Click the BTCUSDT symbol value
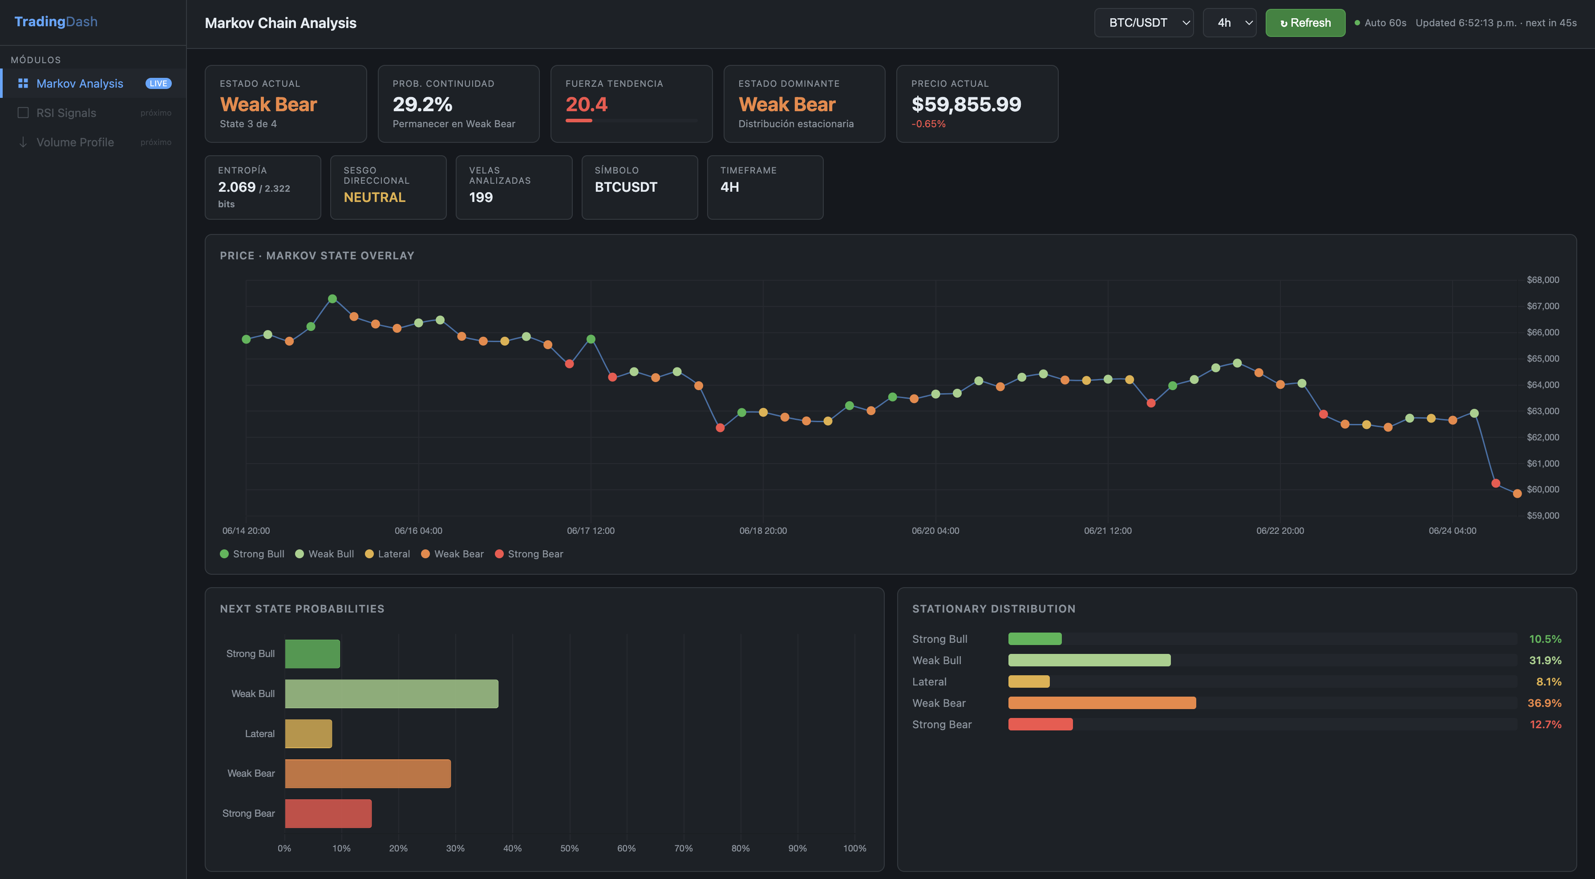 pyautogui.click(x=626, y=187)
